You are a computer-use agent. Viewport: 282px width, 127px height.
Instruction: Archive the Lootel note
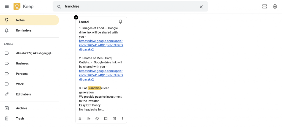point(114,118)
